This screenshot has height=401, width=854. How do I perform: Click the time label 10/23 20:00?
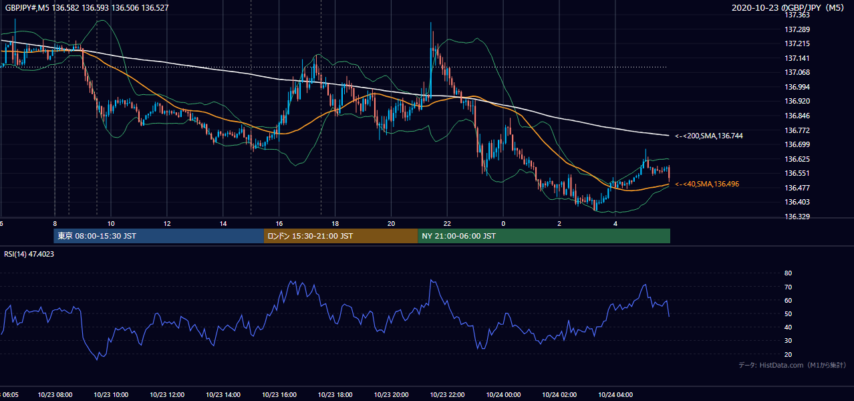pyautogui.click(x=392, y=394)
